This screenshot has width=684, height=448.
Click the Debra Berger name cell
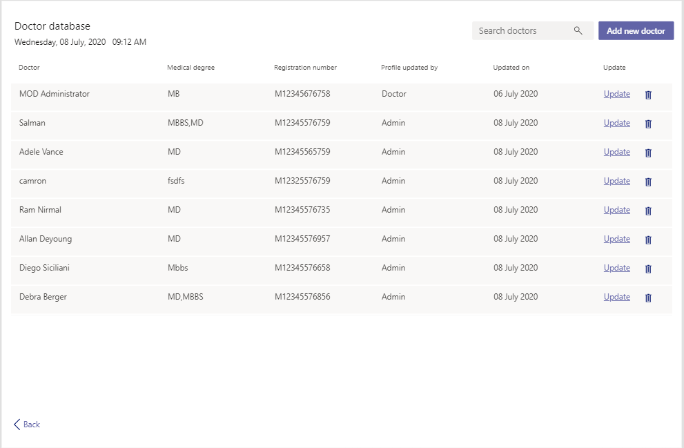43,297
